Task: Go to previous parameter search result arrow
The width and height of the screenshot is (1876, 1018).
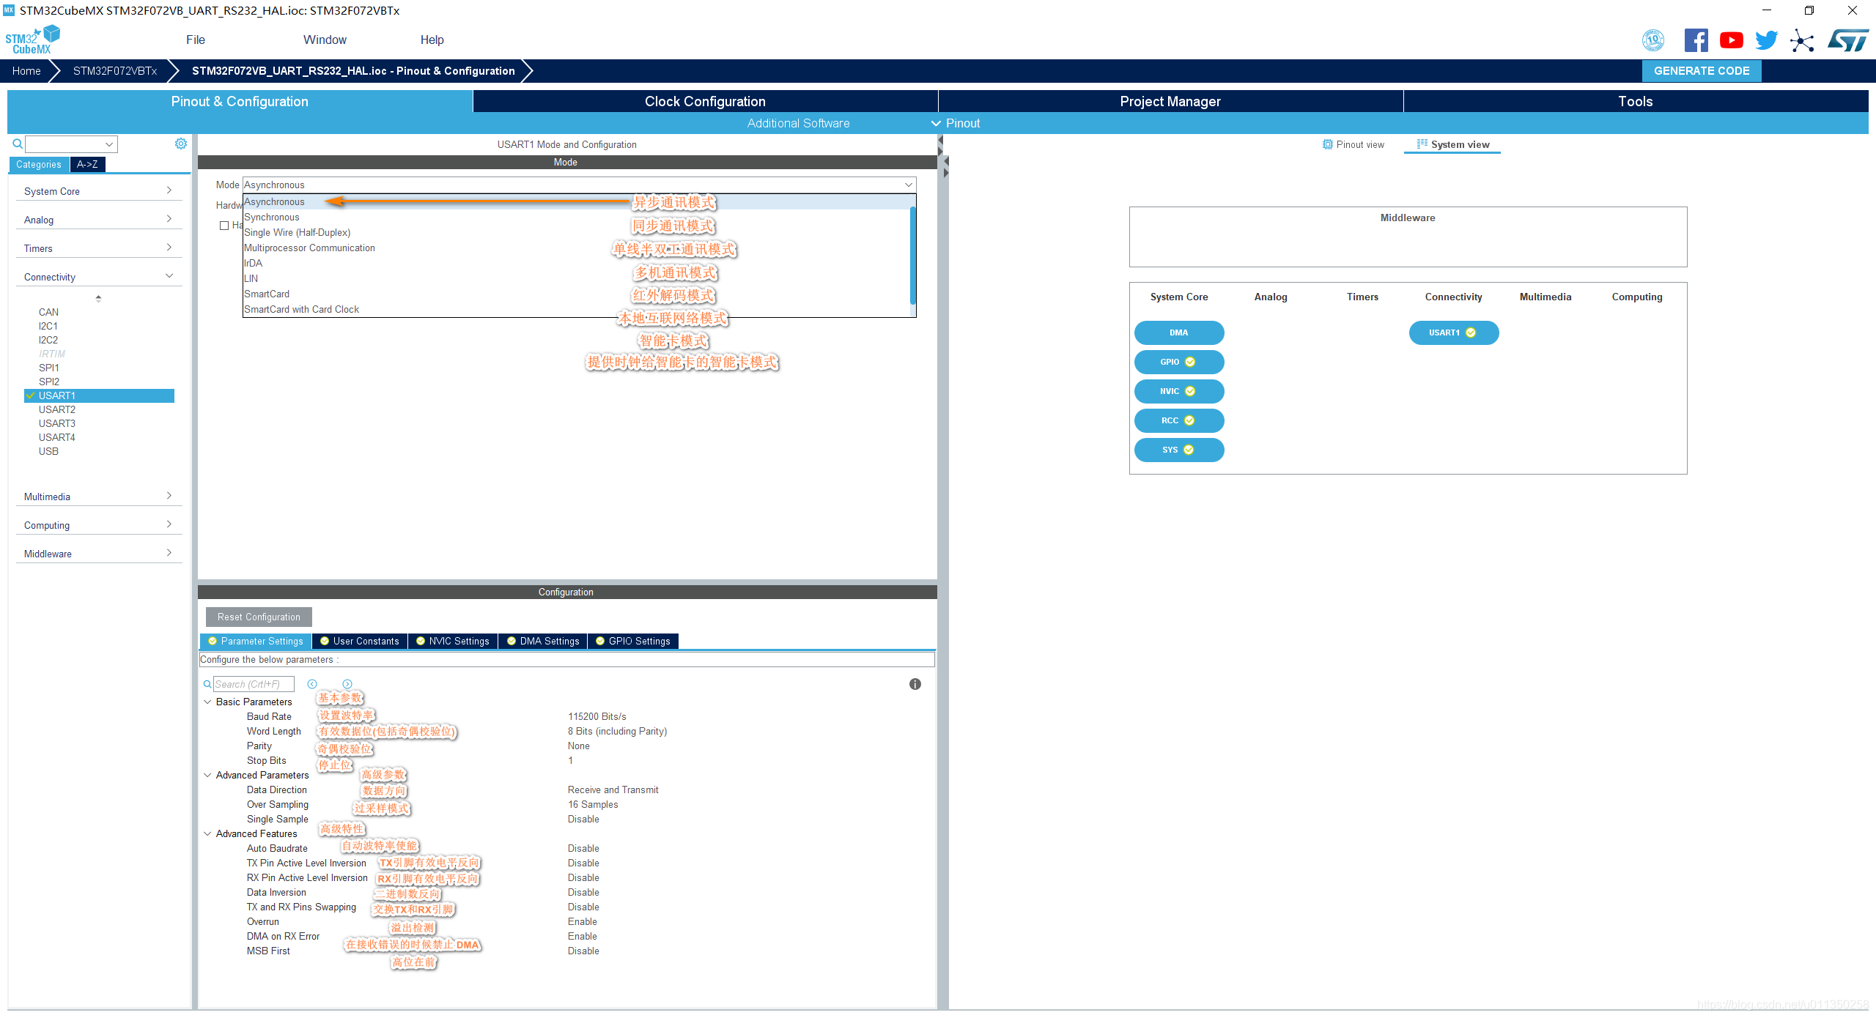Action: (312, 684)
